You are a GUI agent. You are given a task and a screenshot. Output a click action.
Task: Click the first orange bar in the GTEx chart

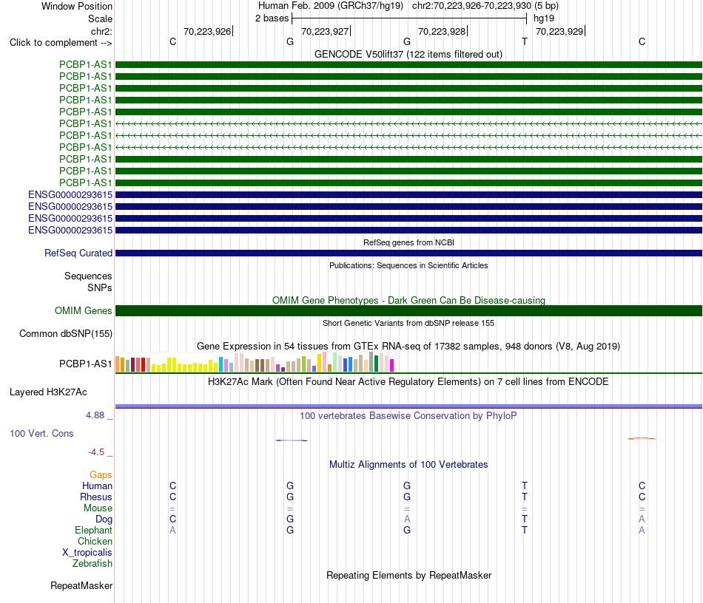coord(118,364)
